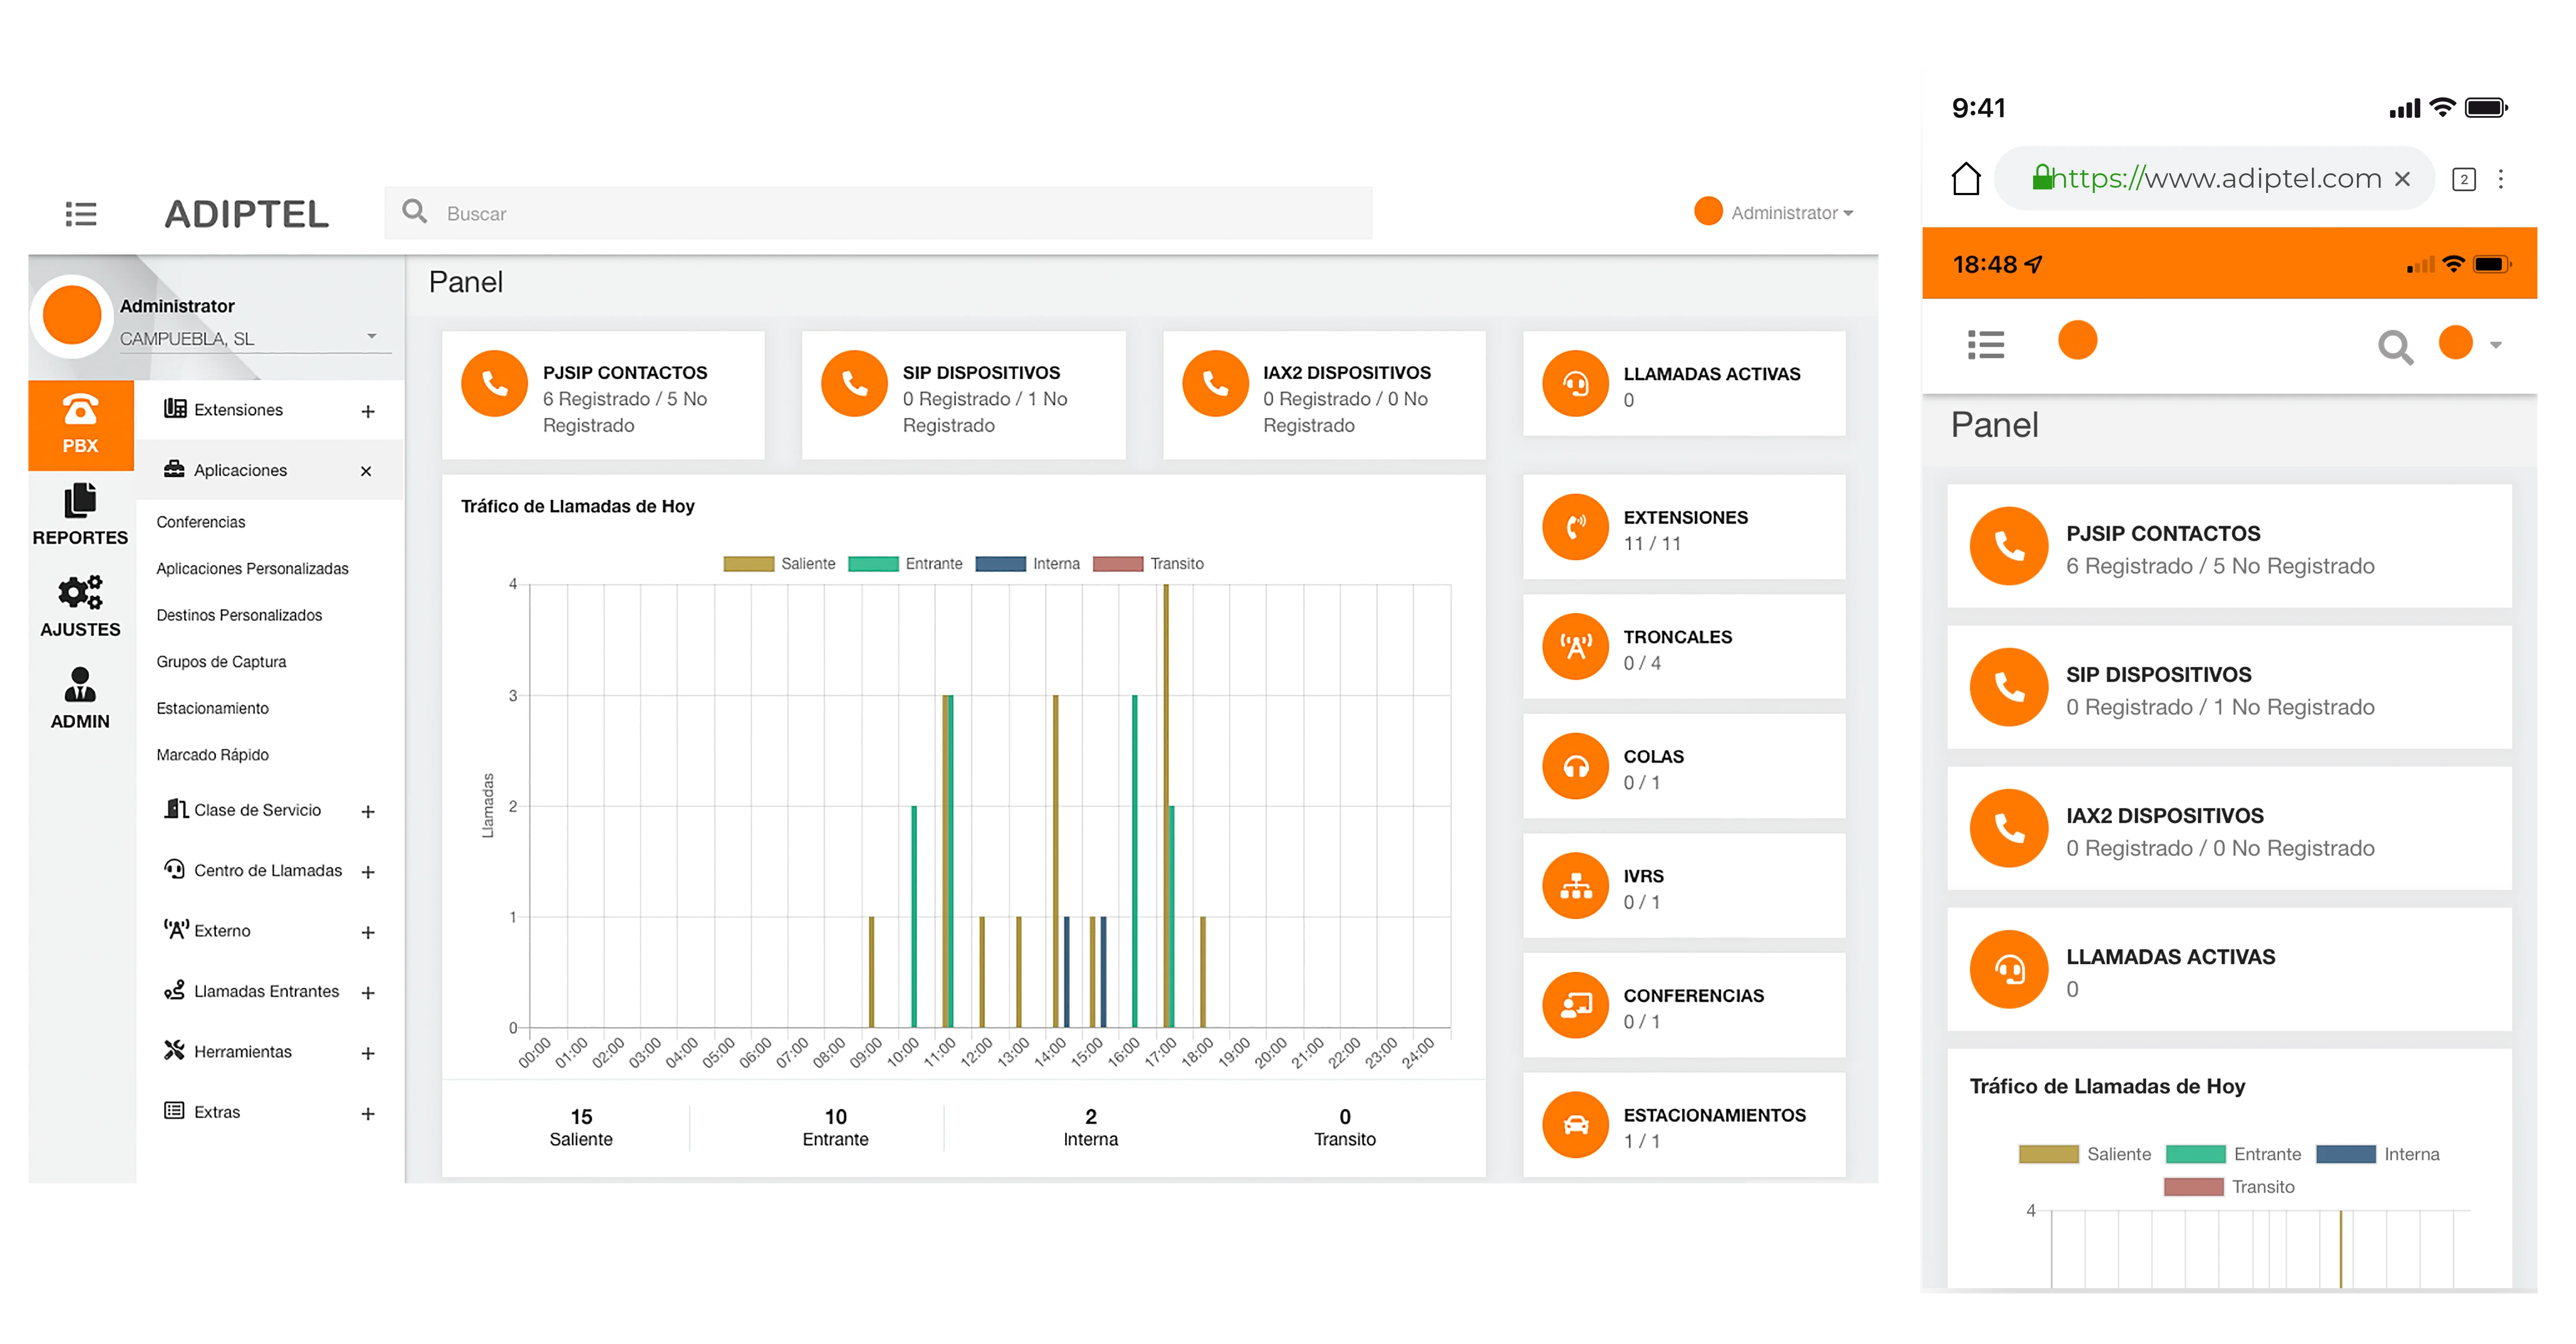
Task: Click the mobile view search magnifier
Action: coord(2395,347)
